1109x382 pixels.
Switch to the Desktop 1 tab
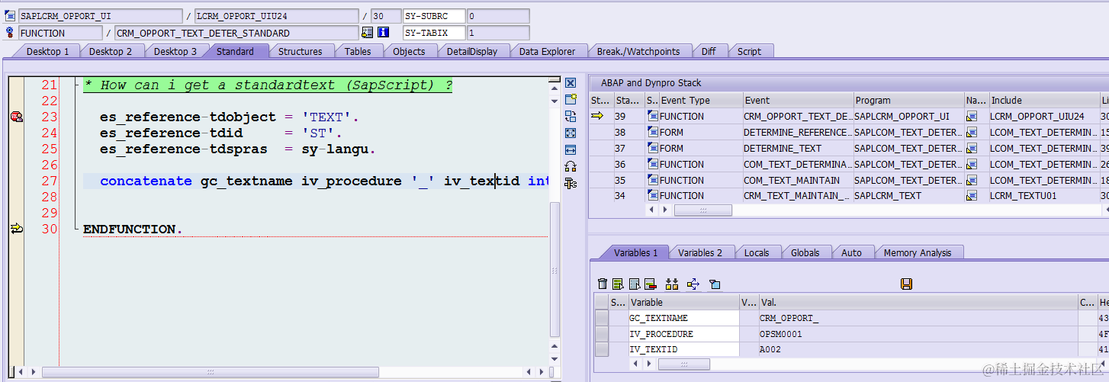[x=47, y=51]
